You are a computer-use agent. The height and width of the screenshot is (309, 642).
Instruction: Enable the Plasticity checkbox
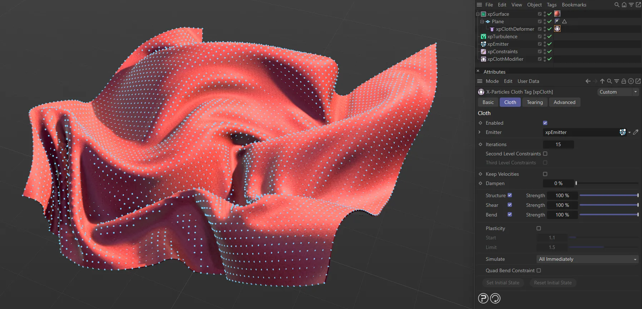(539, 228)
